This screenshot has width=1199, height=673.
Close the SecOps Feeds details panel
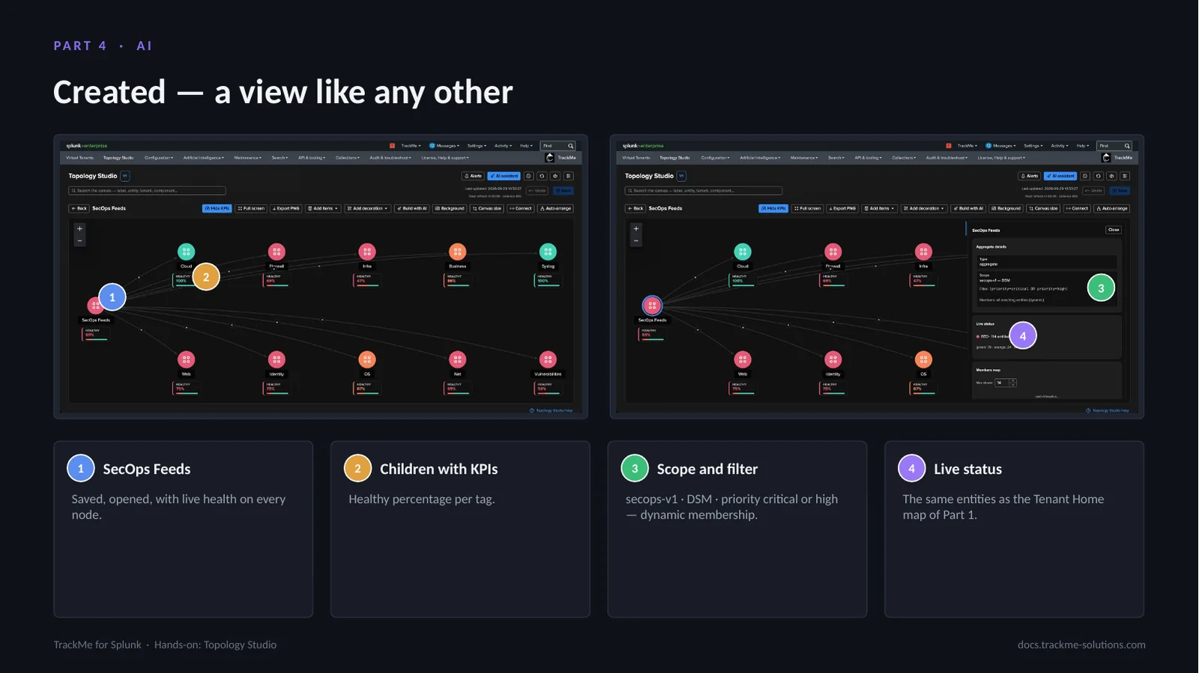[x=1114, y=230]
